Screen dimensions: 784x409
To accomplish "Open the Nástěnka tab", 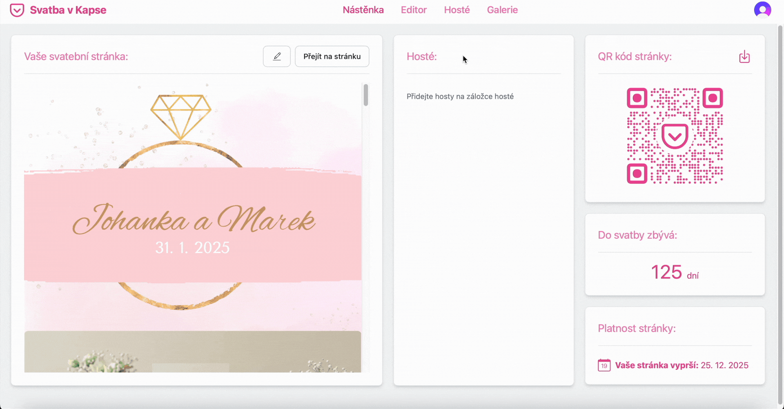I will point(363,10).
